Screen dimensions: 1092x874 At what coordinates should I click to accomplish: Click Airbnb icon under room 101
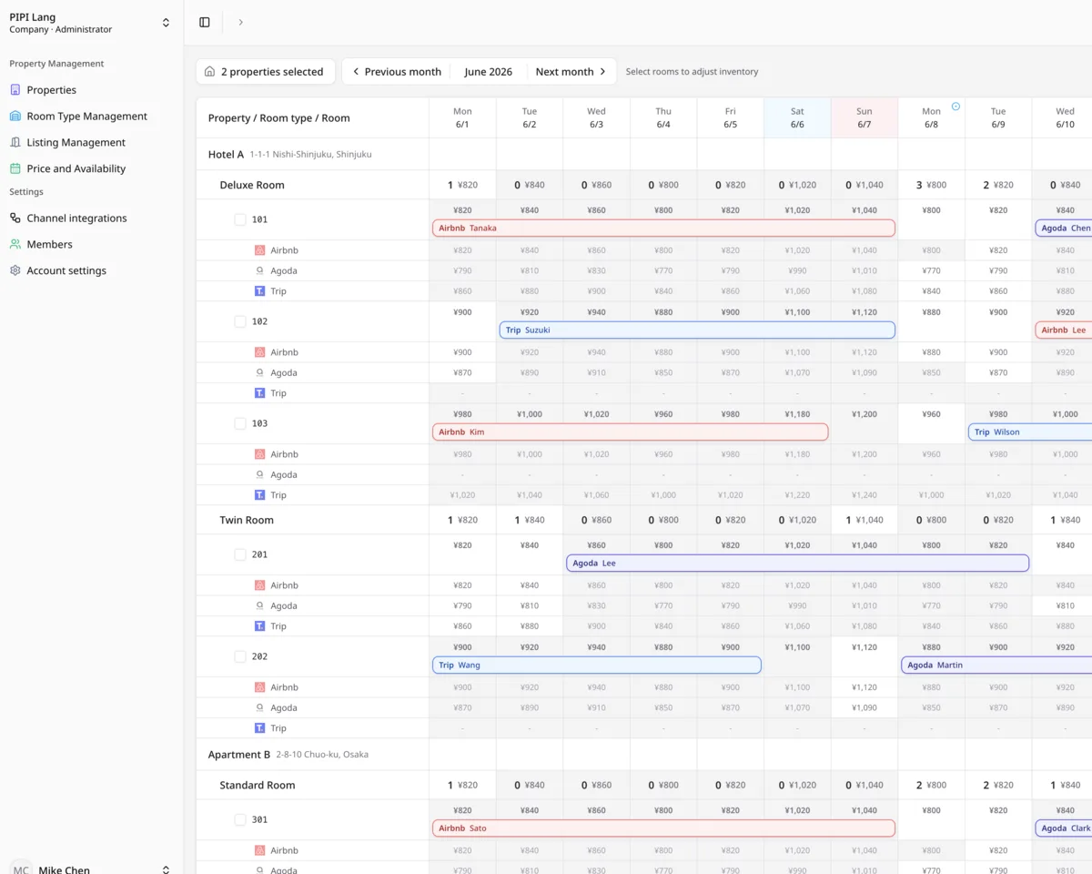(259, 250)
